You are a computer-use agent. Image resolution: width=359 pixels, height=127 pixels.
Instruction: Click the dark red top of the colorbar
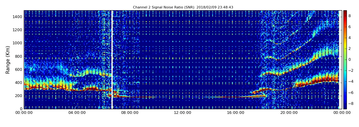[x=345, y=13]
